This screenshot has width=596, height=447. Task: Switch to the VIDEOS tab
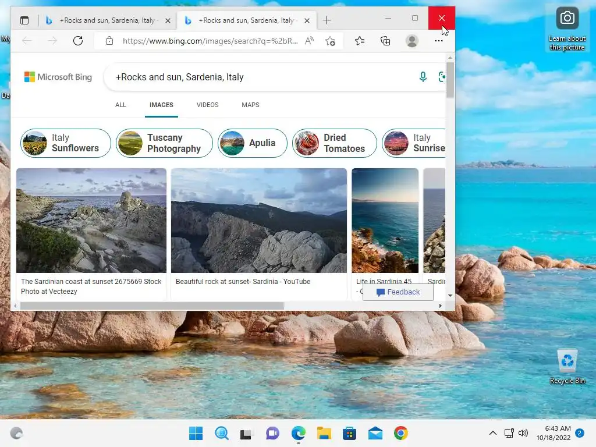tap(207, 105)
